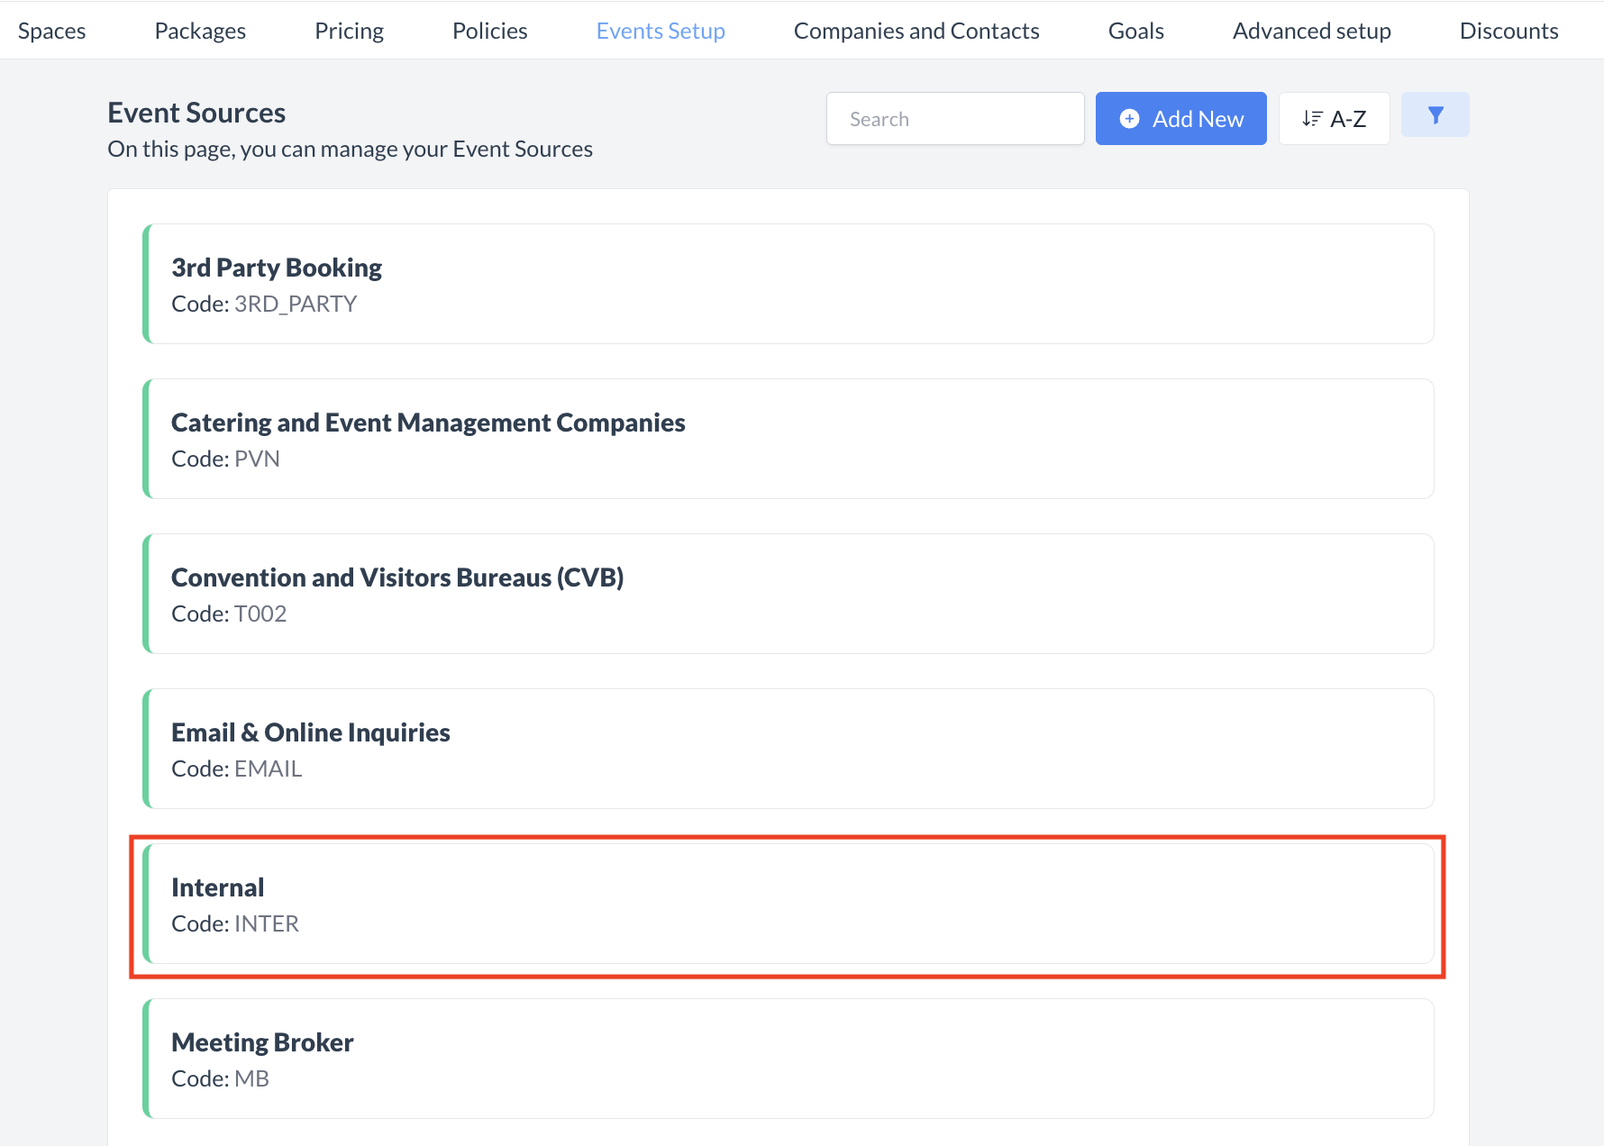
Task: Focus the Search input field
Action: pos(955,119)
